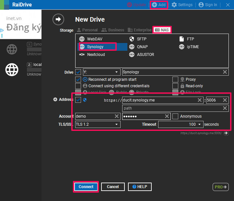234x201 pixels.
Task: Switch to the Personal storage tab
Action: pos(87,30)
